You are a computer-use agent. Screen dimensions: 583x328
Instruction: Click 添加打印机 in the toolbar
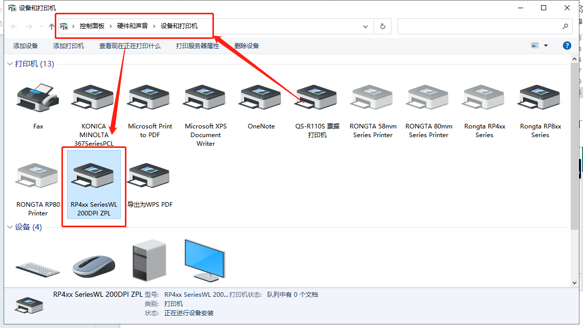click(x=69, y=46)
